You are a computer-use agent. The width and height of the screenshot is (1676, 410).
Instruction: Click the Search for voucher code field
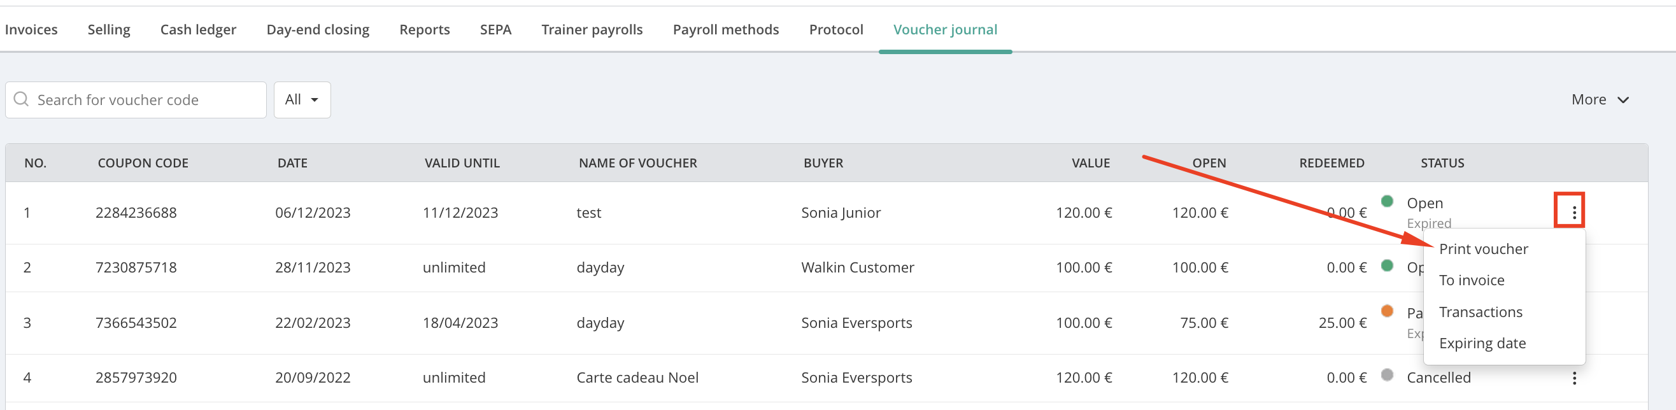click(x=136, y=99)
